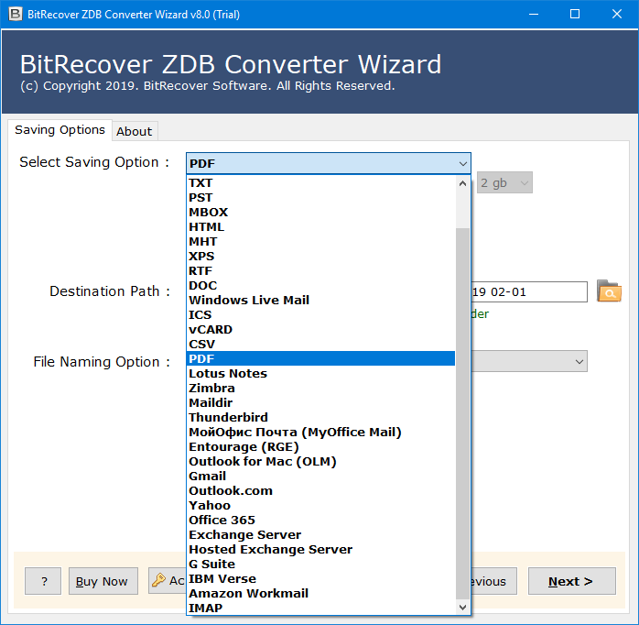The width and height of the screenshot is (639, 625).
Task: Switch to the About tab
Action: point(135,131)
